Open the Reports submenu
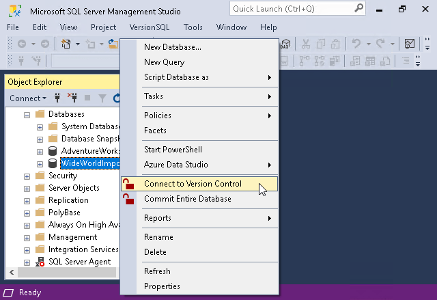The width and height of the screenshot is (437, 300). 199,218
